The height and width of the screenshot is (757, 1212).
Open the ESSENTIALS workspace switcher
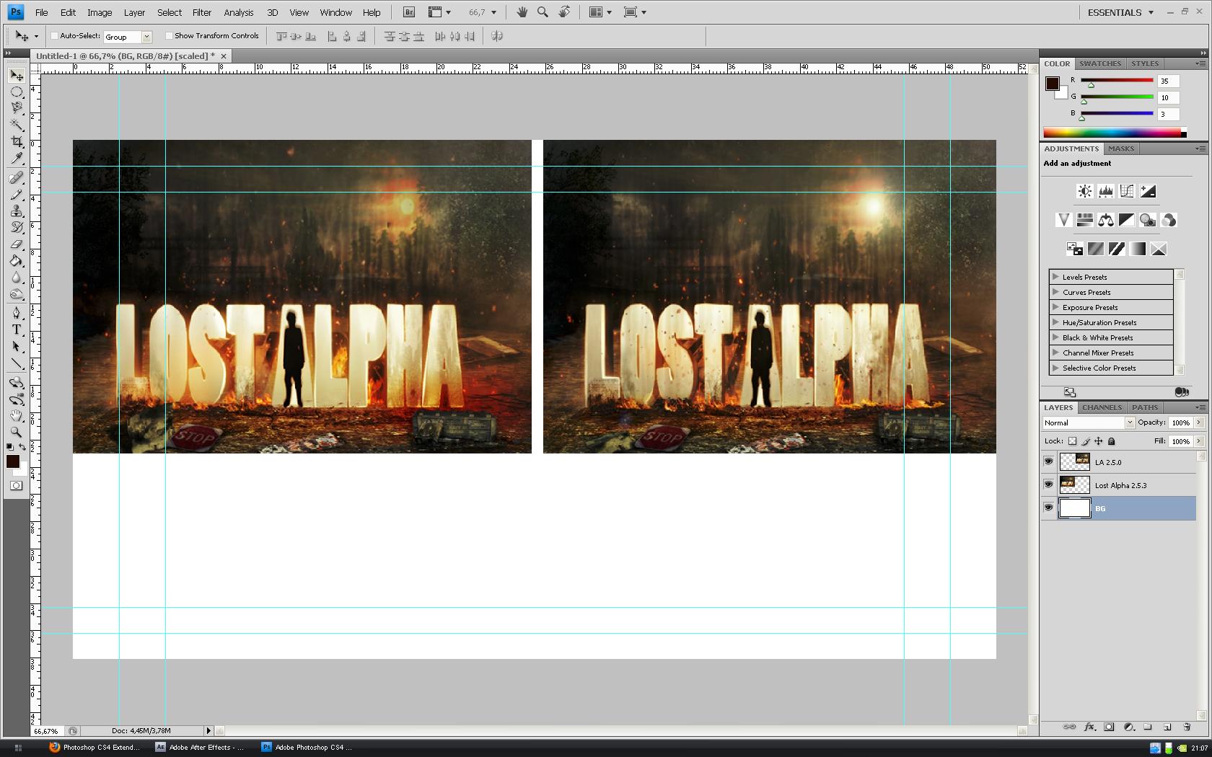[x=1121, y=12]
